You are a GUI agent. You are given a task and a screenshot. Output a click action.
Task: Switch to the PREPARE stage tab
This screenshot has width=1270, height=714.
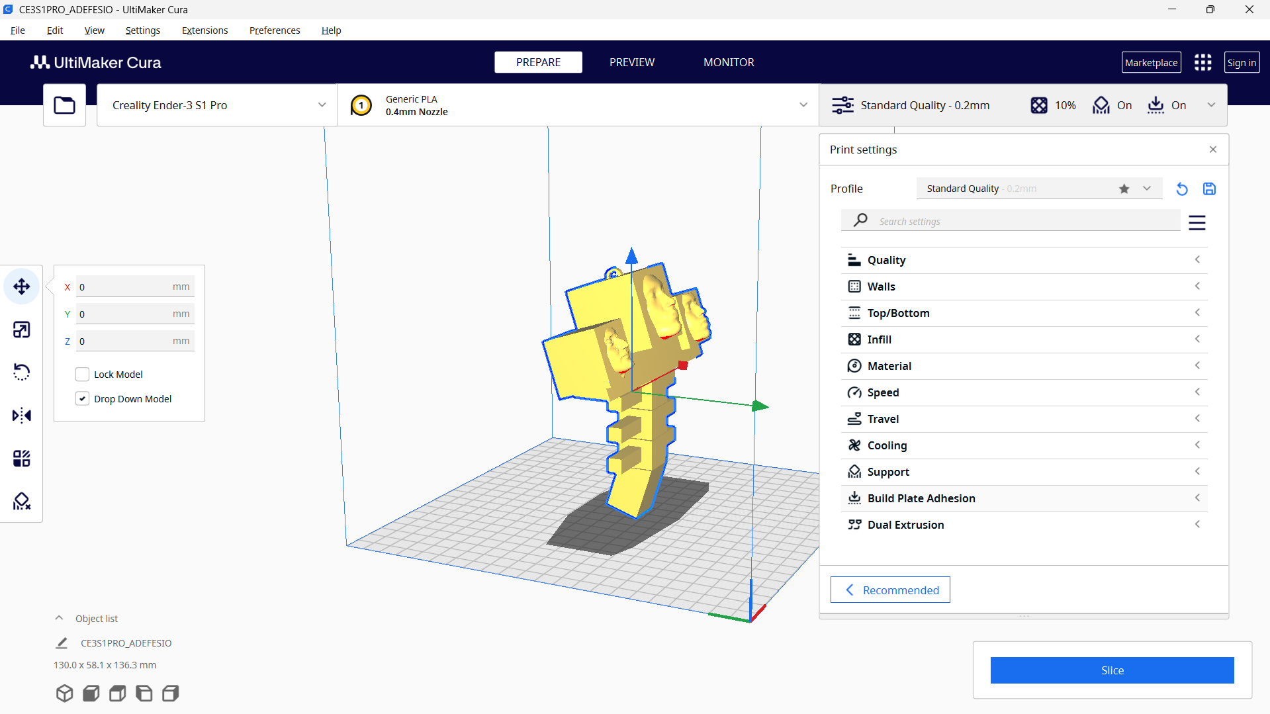click(x=539, y=62)
